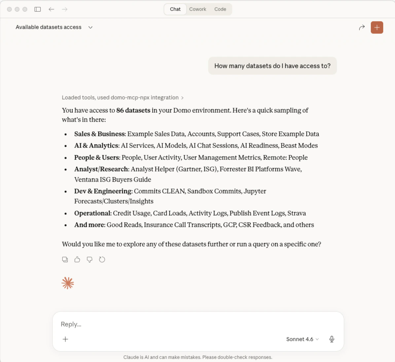Image resolution: width=395 pixels, height=362 pixels.
Task: Start a new chat with orange plus
Action: coord(377,27)
